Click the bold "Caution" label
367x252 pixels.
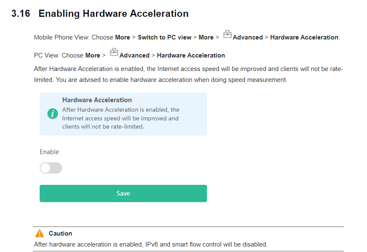tap(60, 234)
